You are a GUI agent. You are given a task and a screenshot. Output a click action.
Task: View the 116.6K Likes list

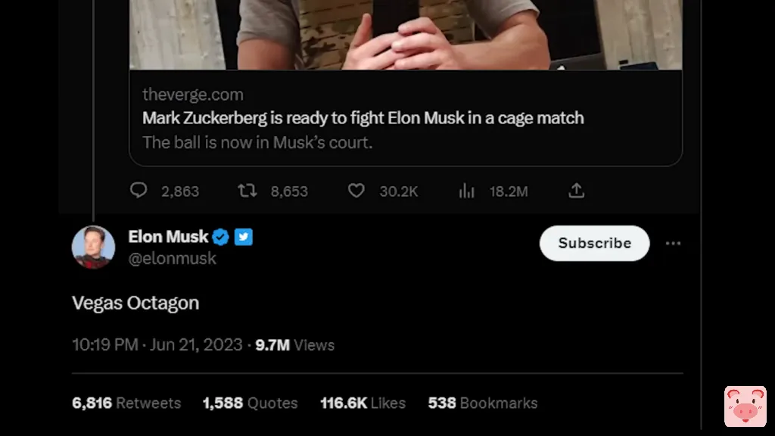[x=363, y=403]
